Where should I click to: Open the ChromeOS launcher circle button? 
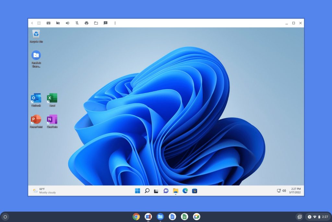pyautogui.click(x=5, y=217)
